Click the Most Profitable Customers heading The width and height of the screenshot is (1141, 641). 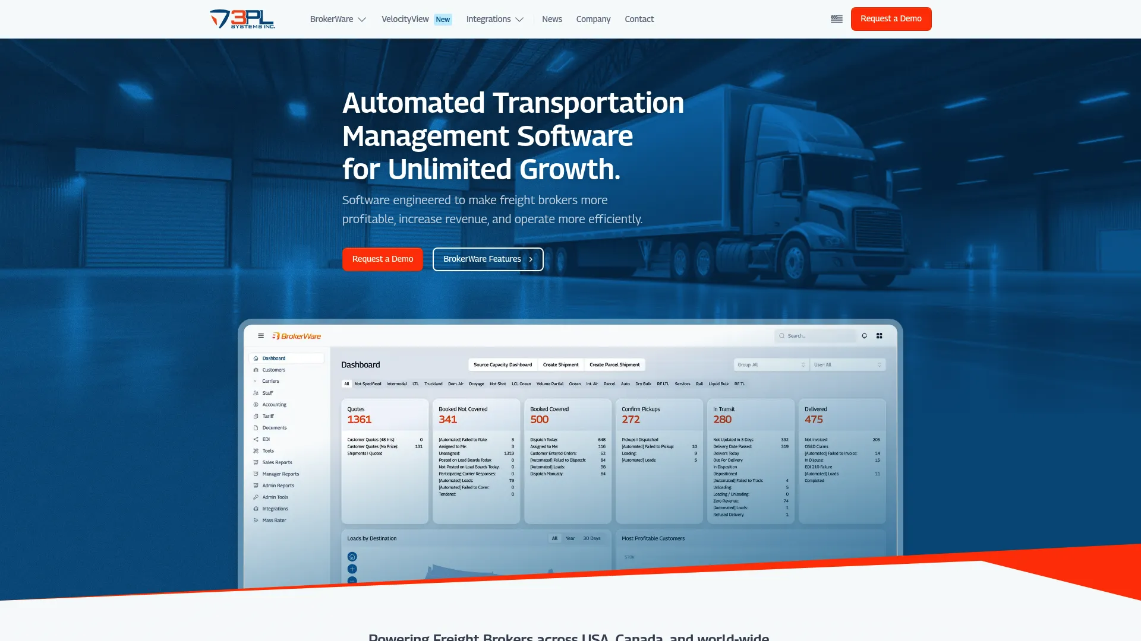[x=653, y=539]
